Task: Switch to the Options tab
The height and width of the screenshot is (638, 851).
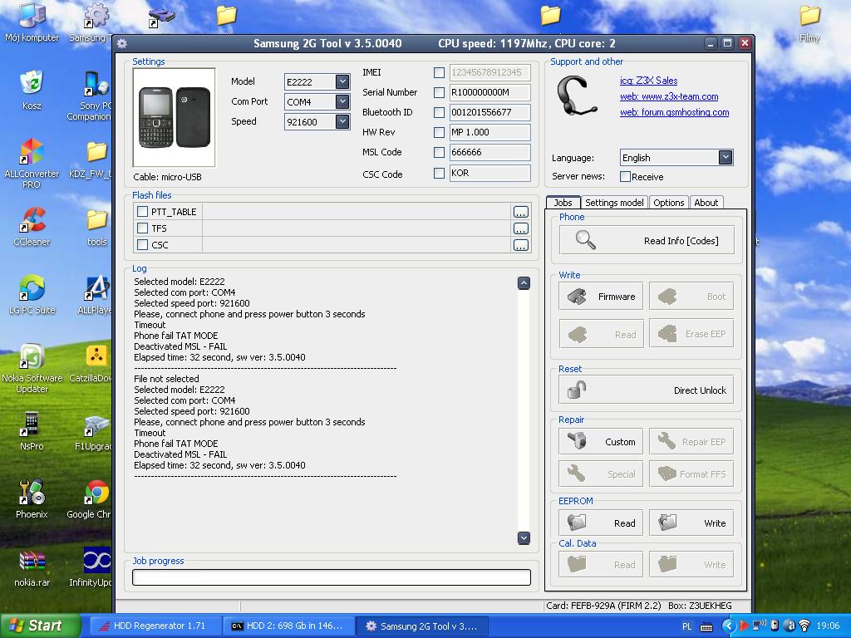Action: coord(668,202)
